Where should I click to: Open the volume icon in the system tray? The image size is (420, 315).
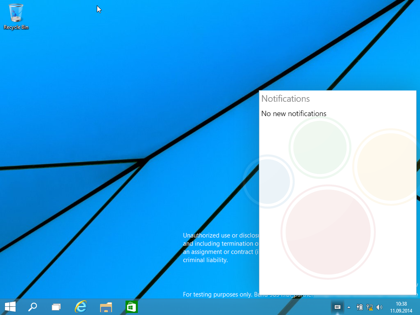click(379, 307)
